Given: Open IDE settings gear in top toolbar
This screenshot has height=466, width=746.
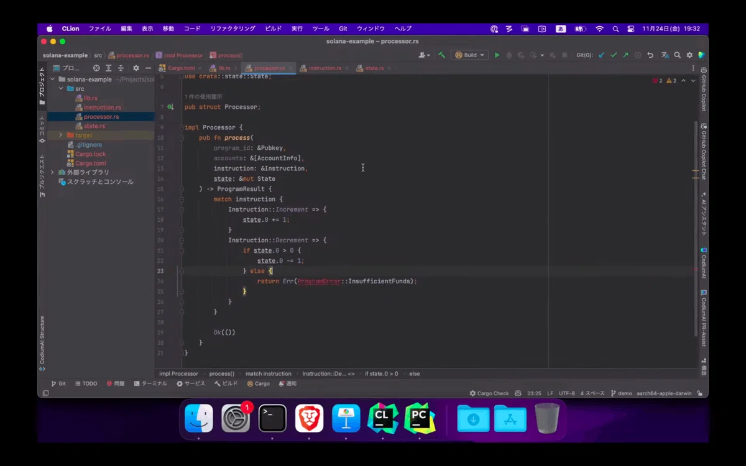Looking at the screenshot, I should [x=689, y=55].
